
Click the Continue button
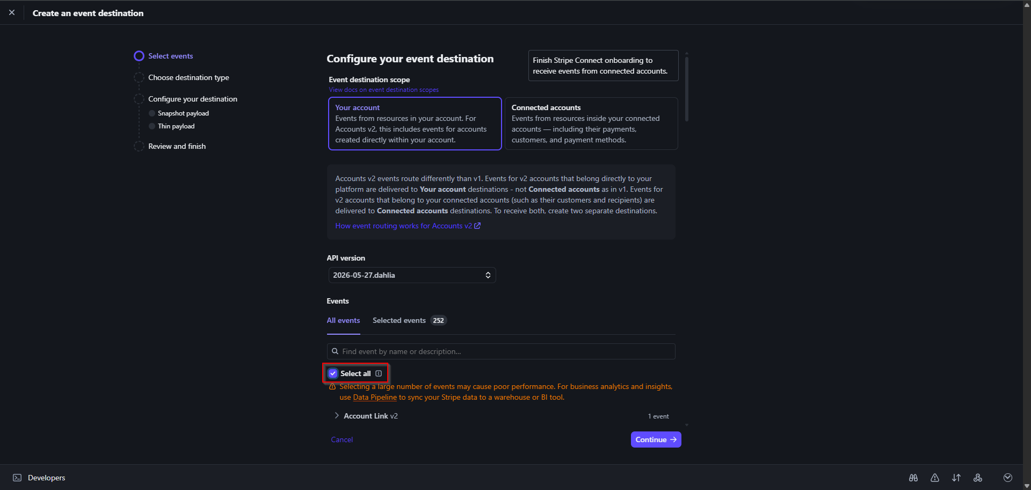[x=656, y=439]
